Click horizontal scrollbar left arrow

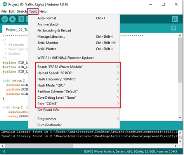(2, 146)
